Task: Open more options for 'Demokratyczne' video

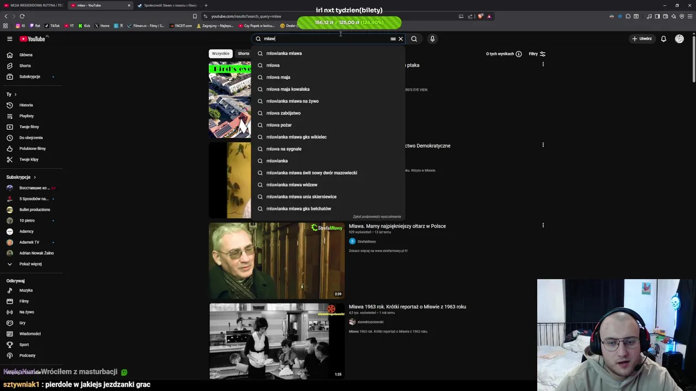Action: pos(543,145)
